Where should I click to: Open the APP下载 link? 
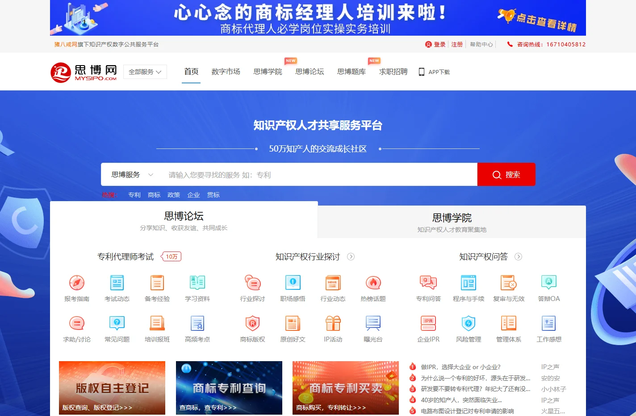pos(434,72)
